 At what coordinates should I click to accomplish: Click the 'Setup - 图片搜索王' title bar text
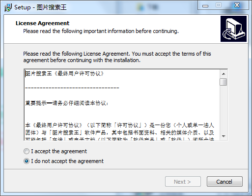click(x=40, y=7)
